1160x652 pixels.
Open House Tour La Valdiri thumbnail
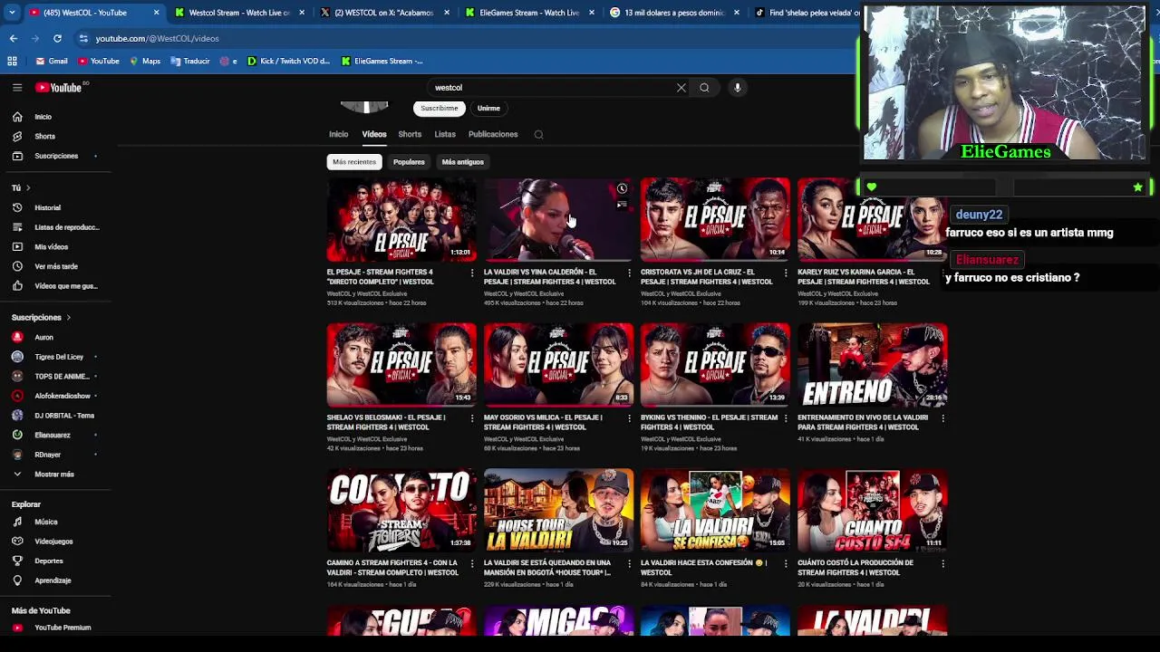pyautogui.click(x=558, y=510)
